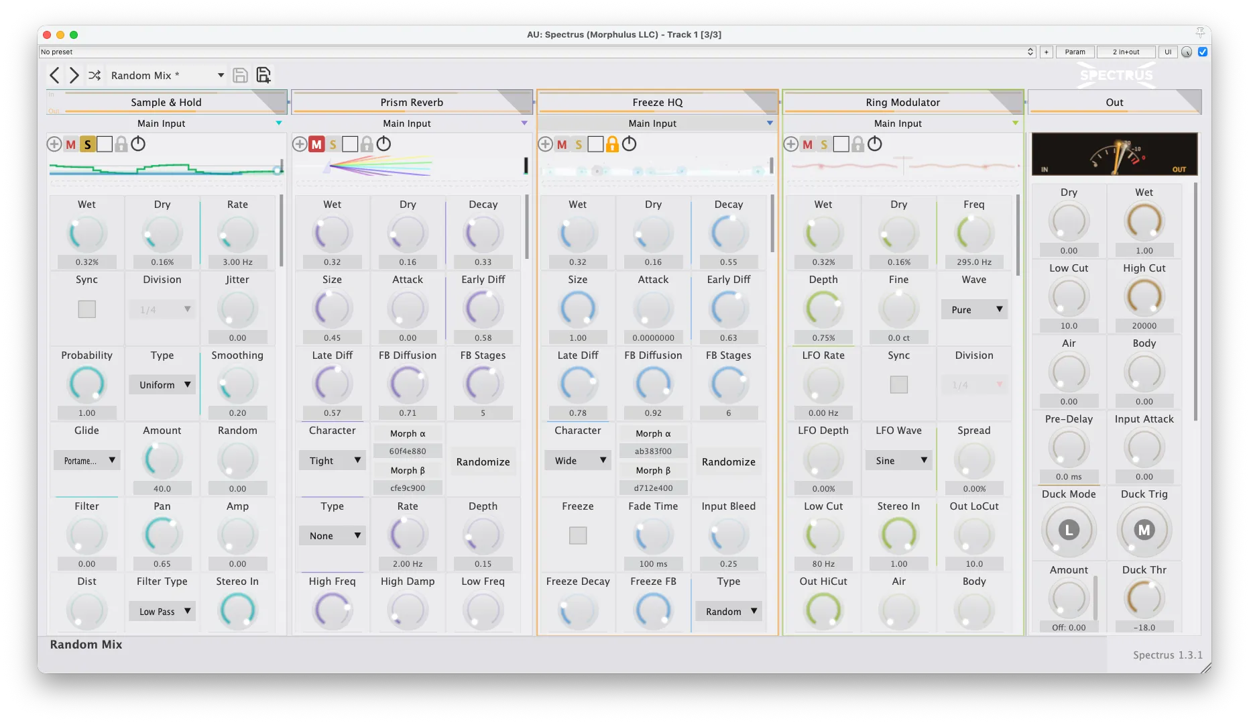This screenshot has width=1249, height=723.
Task: Add module after Ring Modulator
Action: click(791, 144)
